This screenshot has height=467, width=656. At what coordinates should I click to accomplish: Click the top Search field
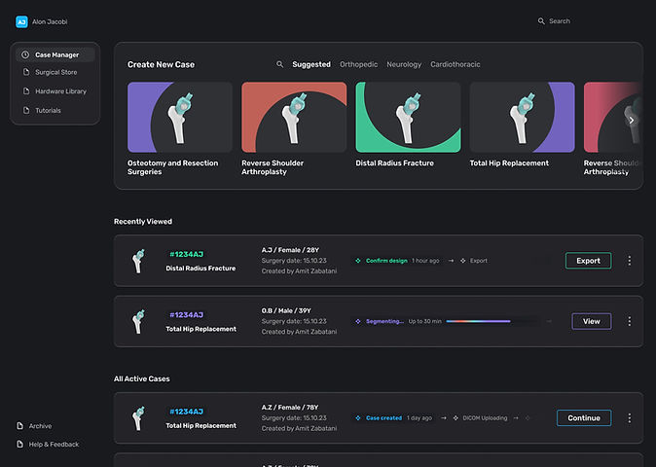tap(584, 21)
